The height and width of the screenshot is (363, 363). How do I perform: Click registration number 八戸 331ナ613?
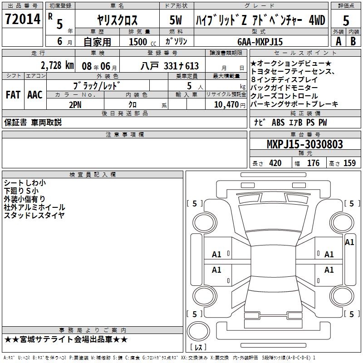pos(163,66)
